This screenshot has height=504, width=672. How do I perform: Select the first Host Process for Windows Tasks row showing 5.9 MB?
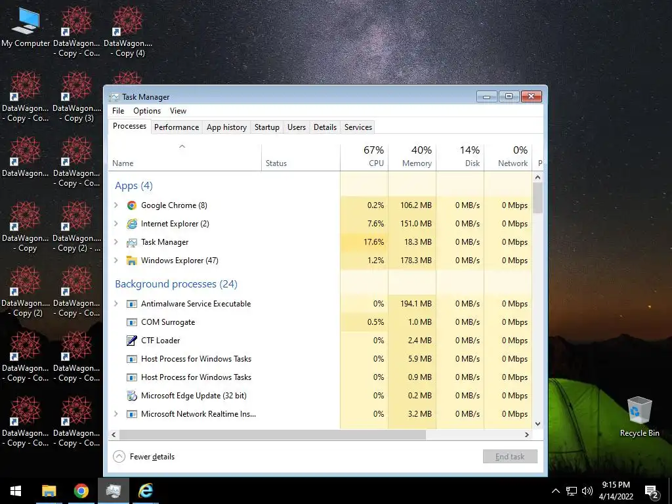tap(320, 359)
